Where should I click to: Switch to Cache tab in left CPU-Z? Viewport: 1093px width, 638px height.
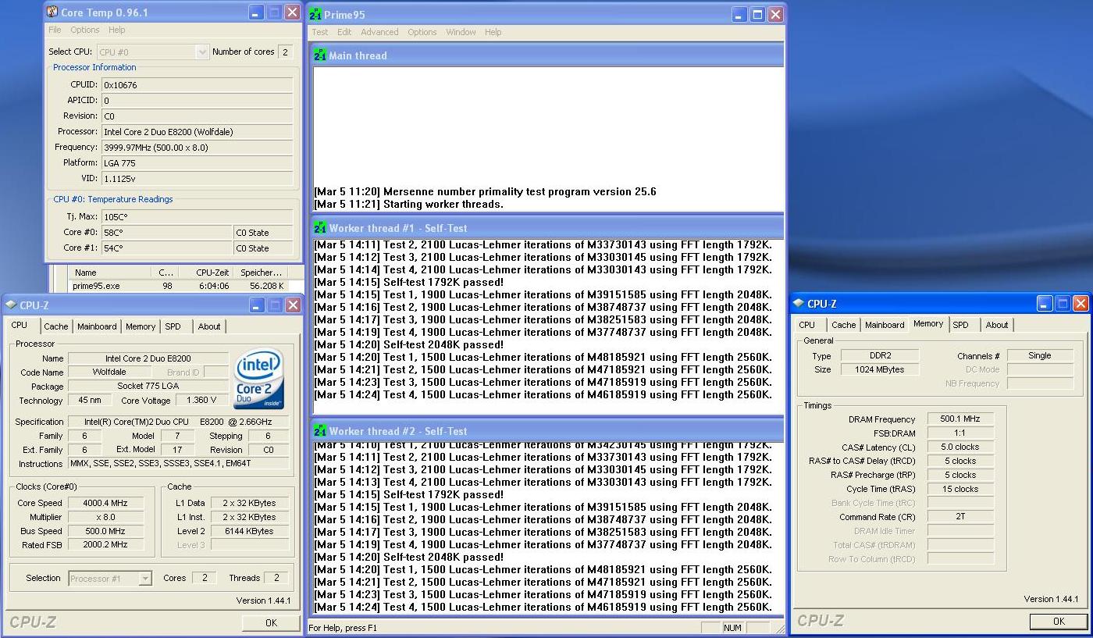56,326
